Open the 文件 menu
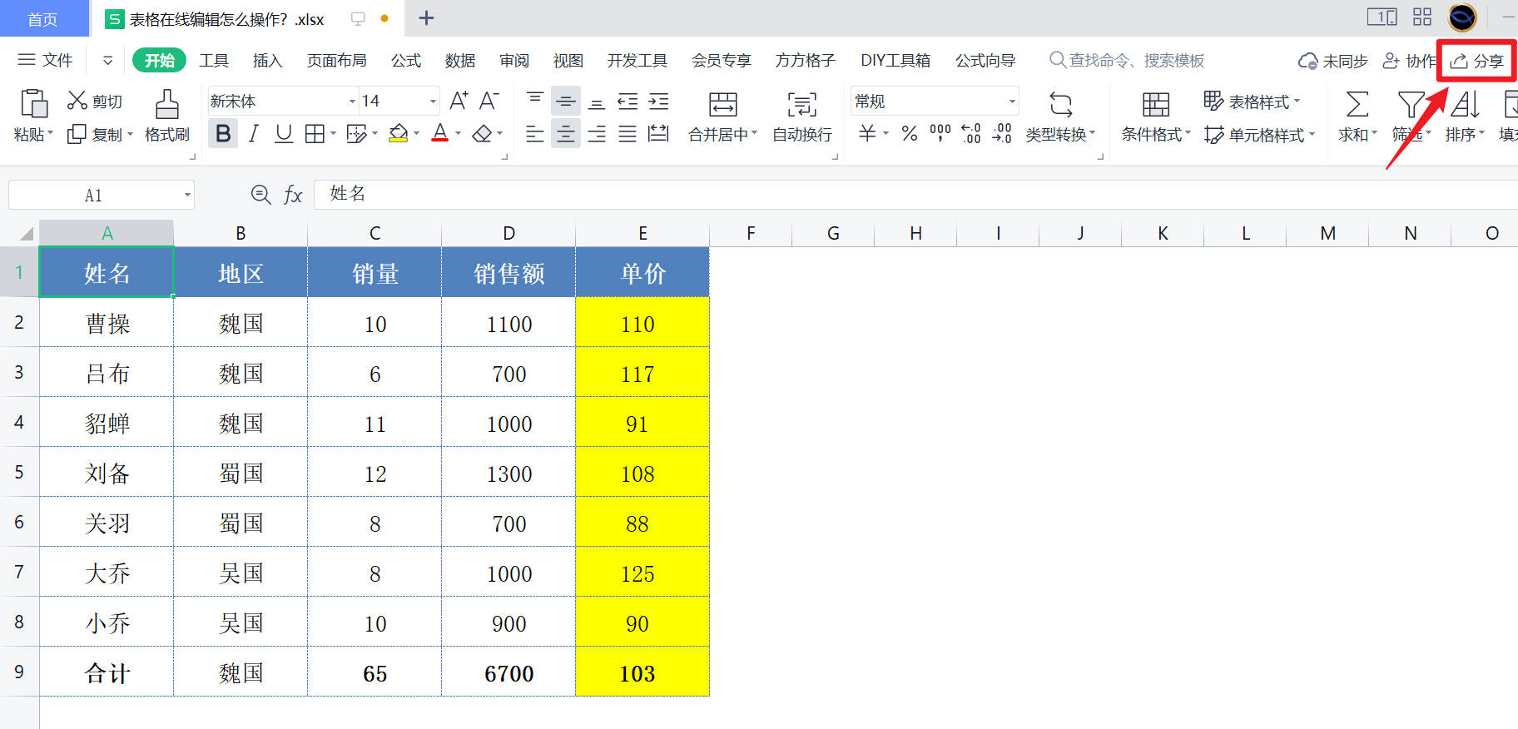The image size is (1518, 729). [x=46, y=61]
